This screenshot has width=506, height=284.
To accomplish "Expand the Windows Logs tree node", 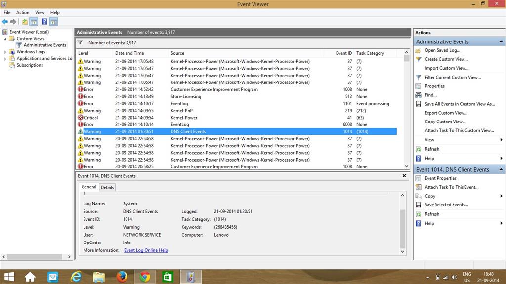I will (5, 52).
